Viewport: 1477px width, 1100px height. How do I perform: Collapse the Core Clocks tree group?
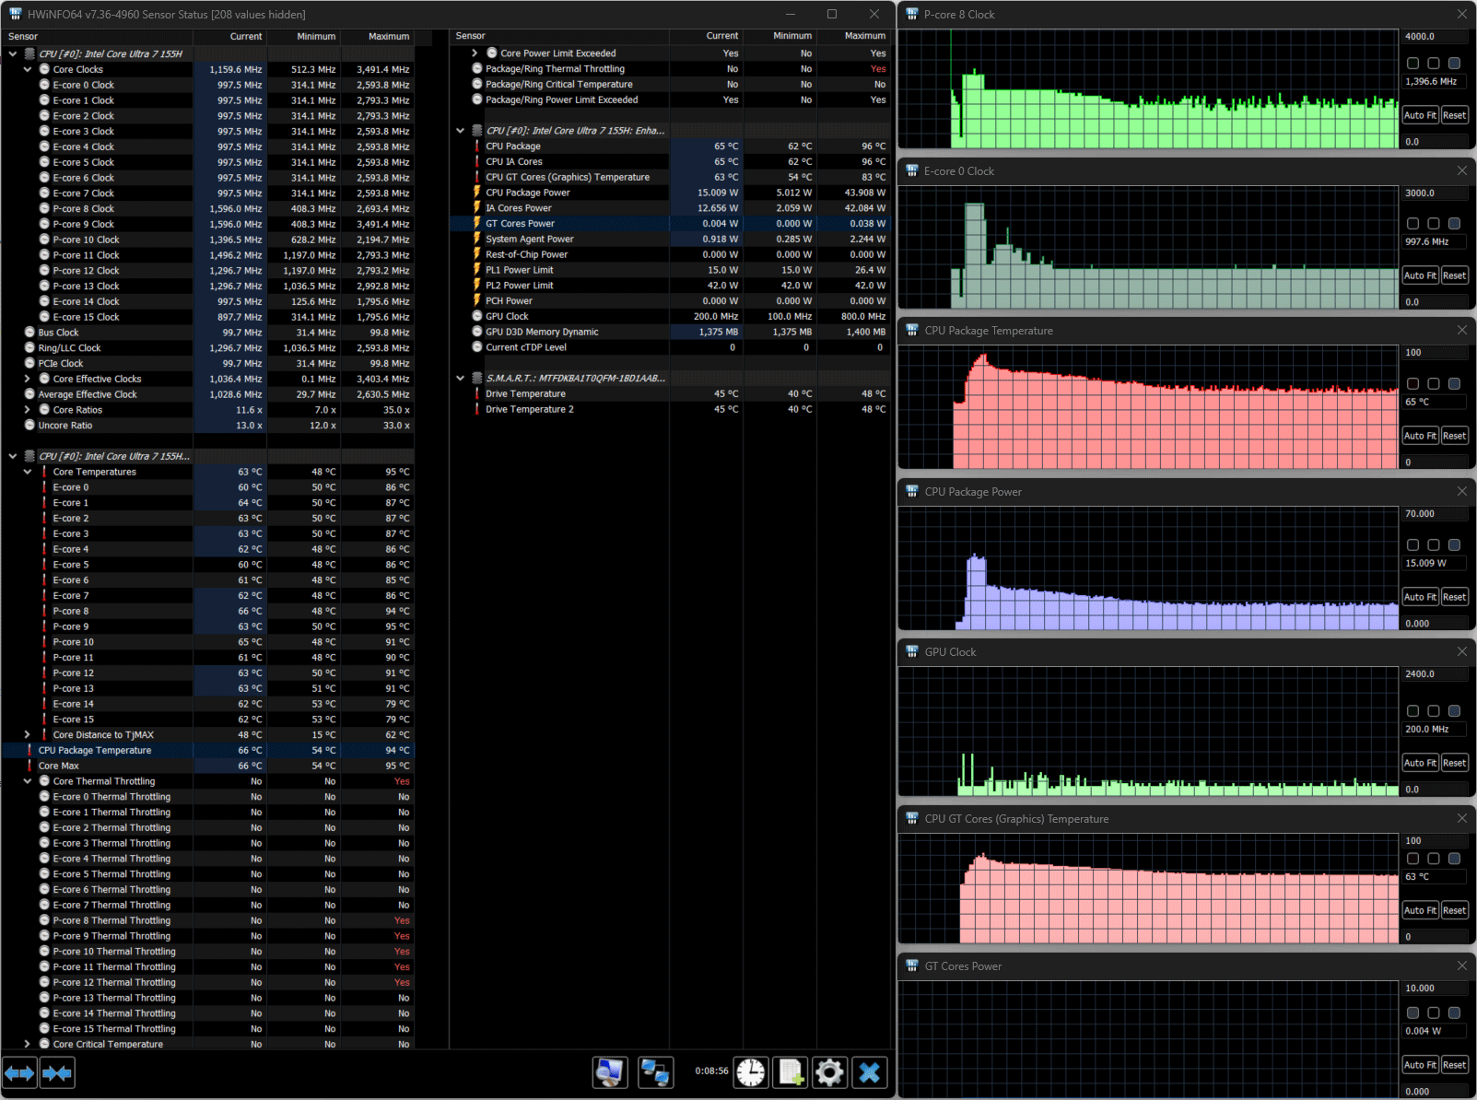(x=28, y=69)
